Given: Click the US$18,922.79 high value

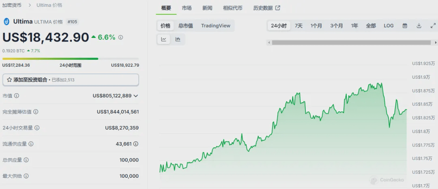Looking at the screenshot, I should 125,65.
